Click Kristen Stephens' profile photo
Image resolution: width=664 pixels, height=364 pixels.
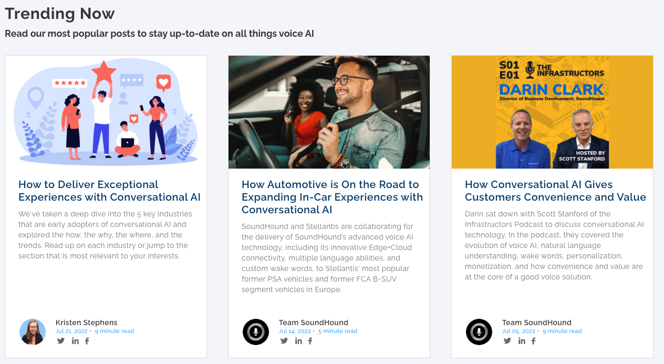(x=33, y=331)
